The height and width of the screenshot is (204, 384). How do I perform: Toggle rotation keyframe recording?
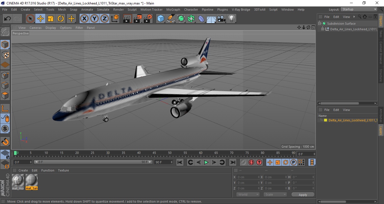coord(286,162)
